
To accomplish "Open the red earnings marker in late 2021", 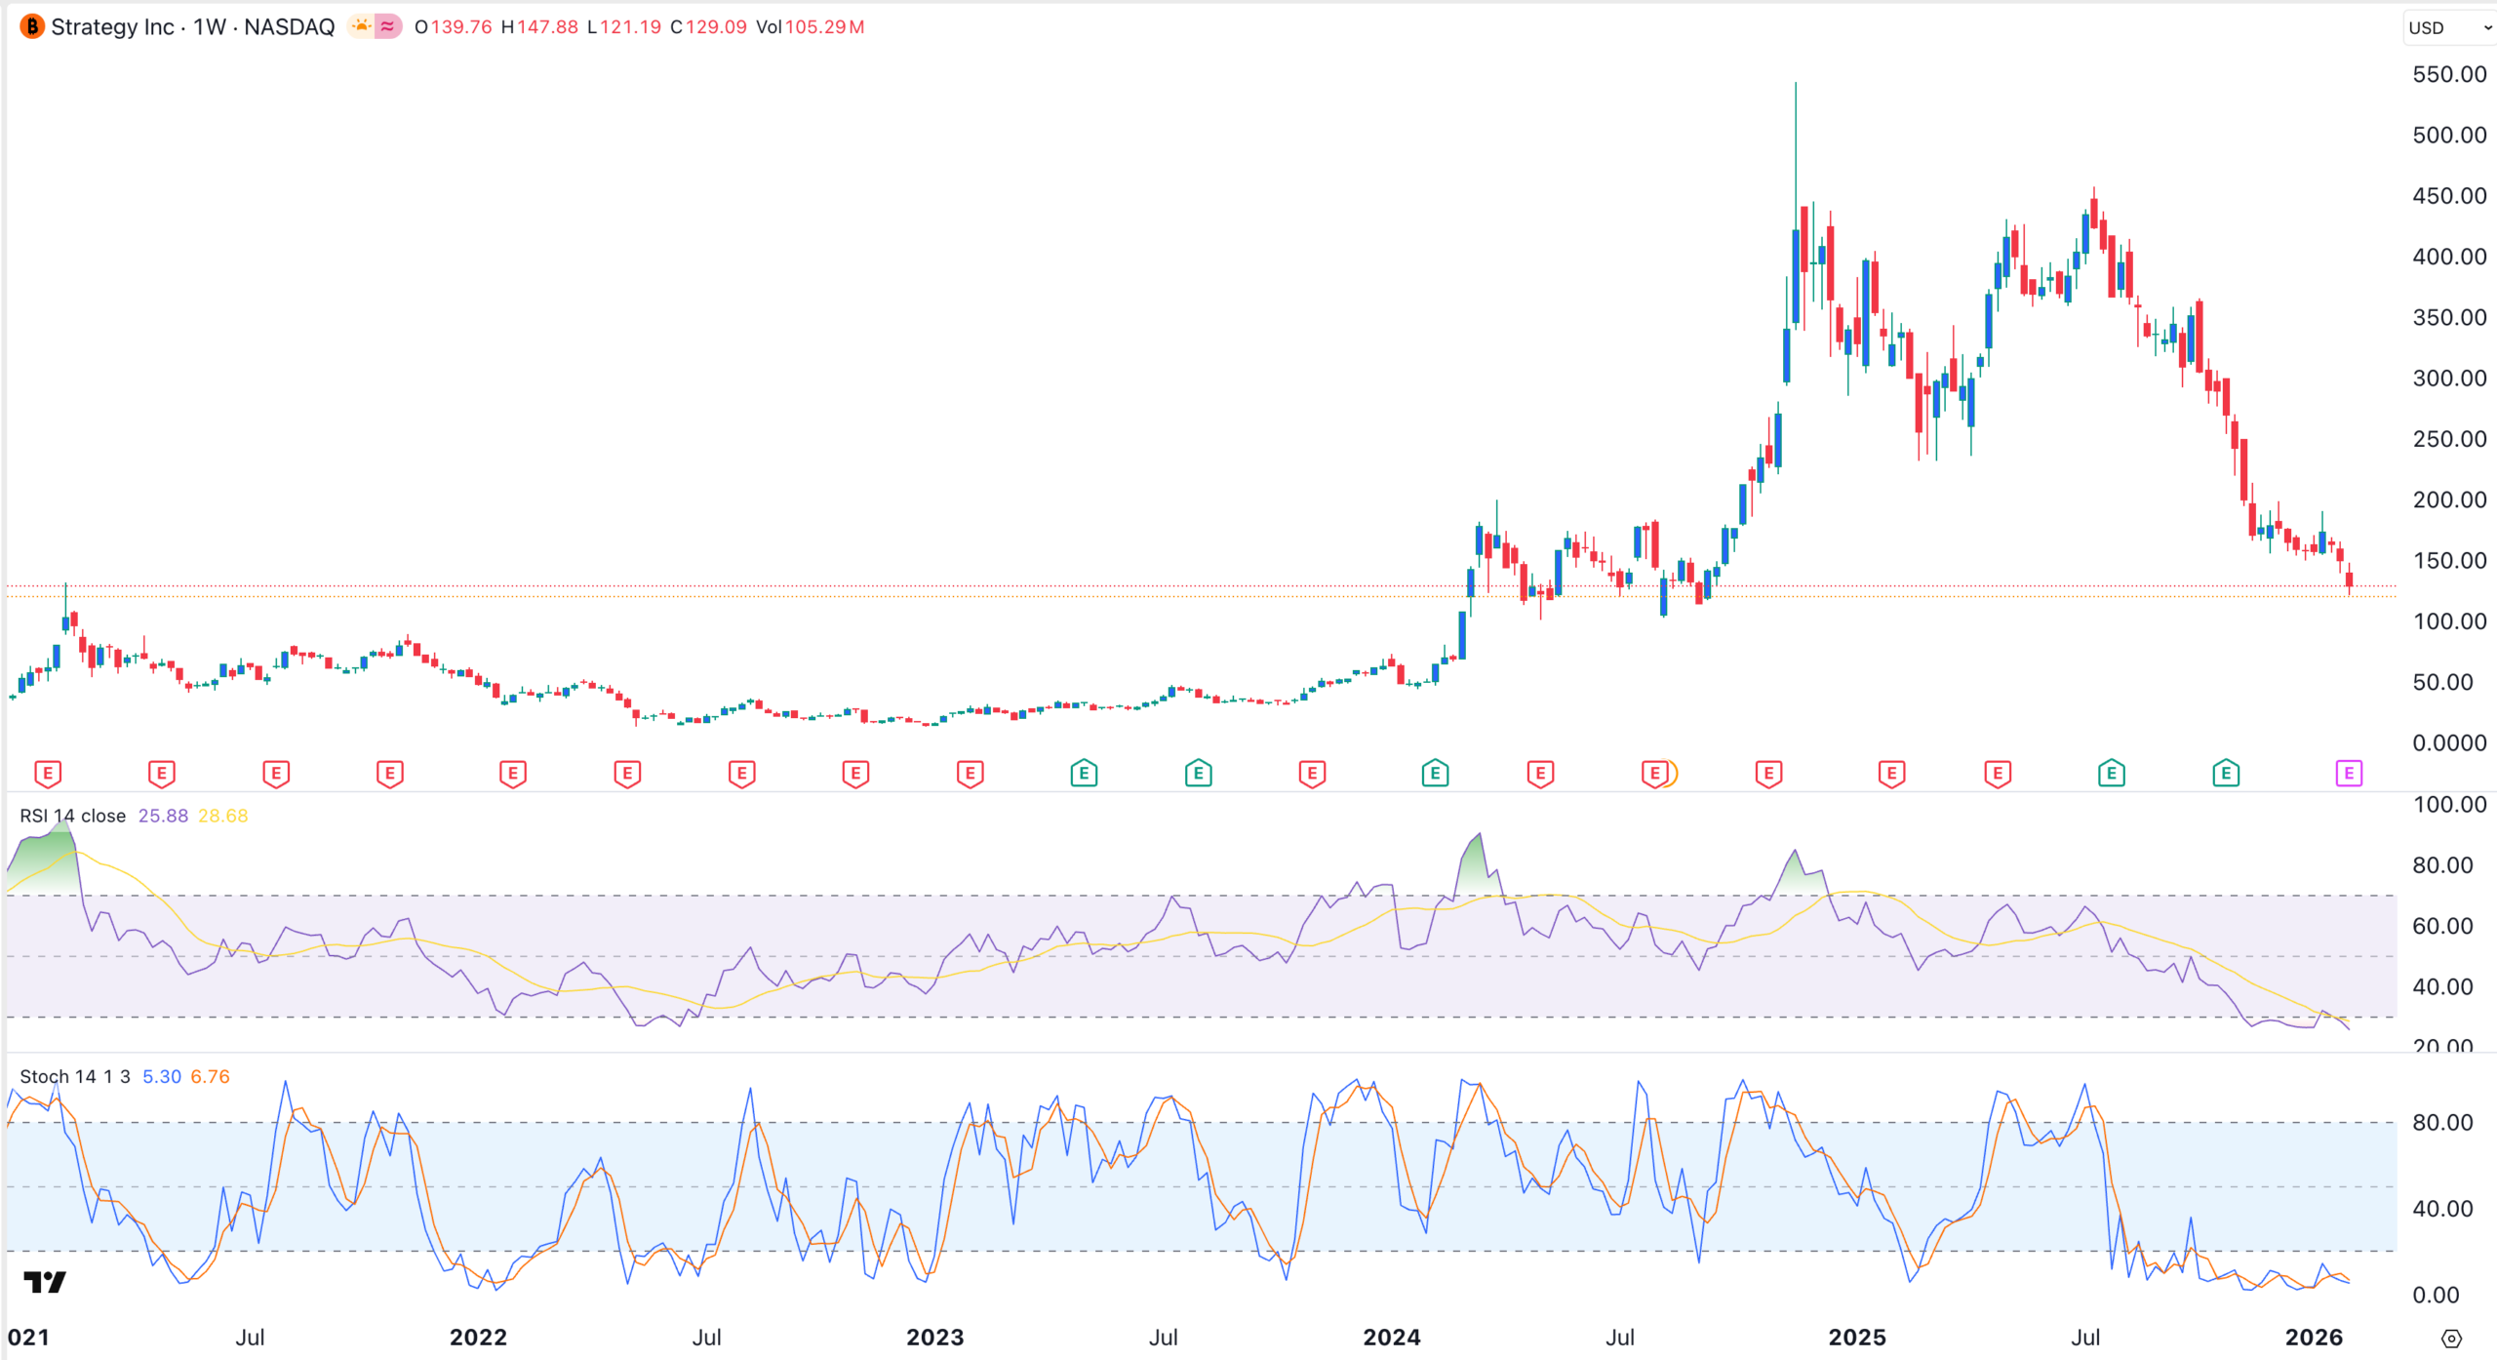I will [390, 774].
